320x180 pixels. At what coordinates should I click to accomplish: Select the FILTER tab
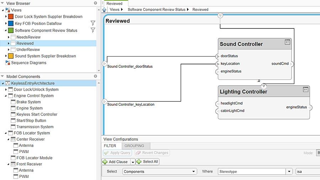point(110,146)
